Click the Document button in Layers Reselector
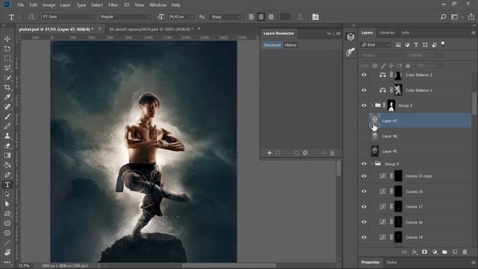The image size is (478, 269). tap(272, 45)
